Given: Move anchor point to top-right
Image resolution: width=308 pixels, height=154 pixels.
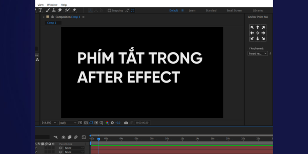Looking at the screenshot, I should tap(263, 28).
